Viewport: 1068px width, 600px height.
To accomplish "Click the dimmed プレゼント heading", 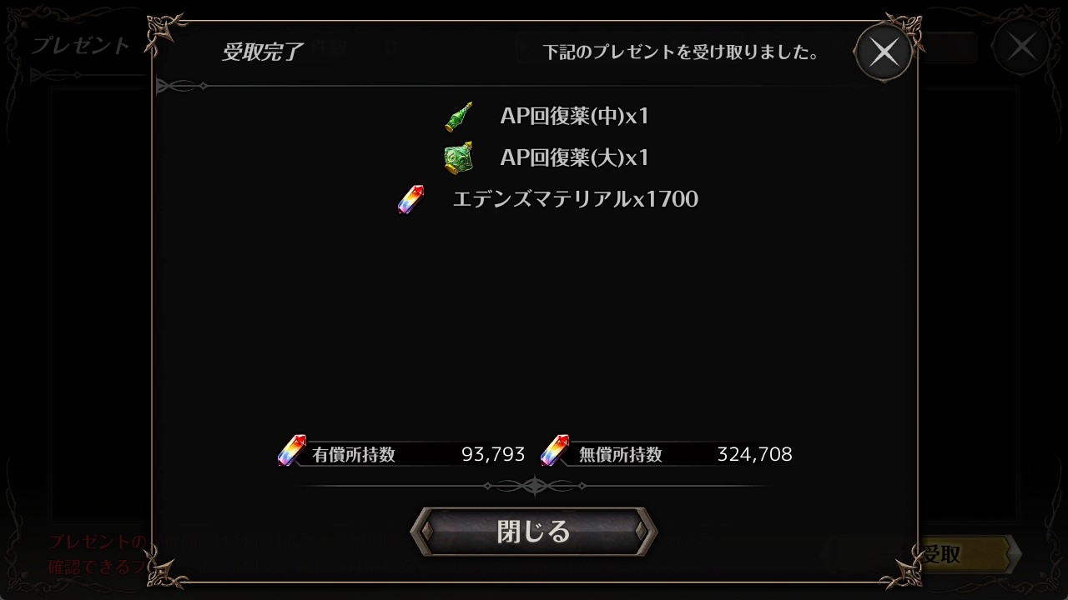I will point(80,46).
